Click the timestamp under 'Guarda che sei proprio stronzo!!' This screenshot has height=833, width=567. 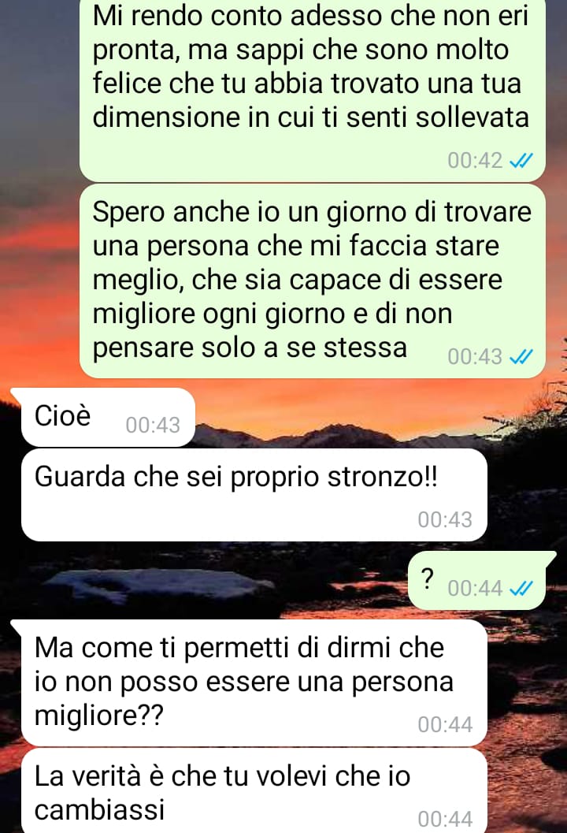tap(445, 519)
